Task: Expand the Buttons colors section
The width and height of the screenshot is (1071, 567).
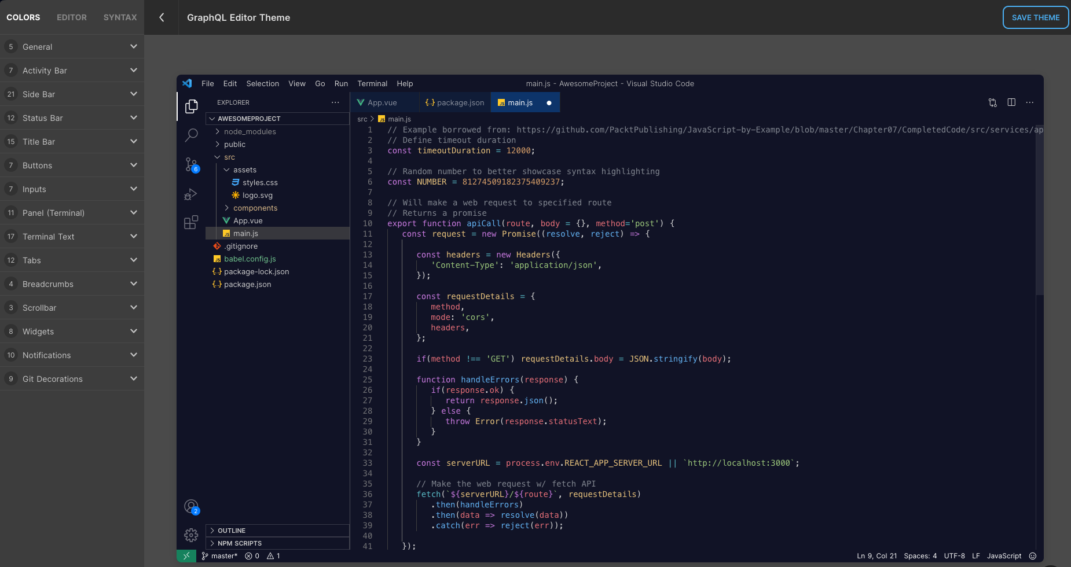Action: click(72, 165)
